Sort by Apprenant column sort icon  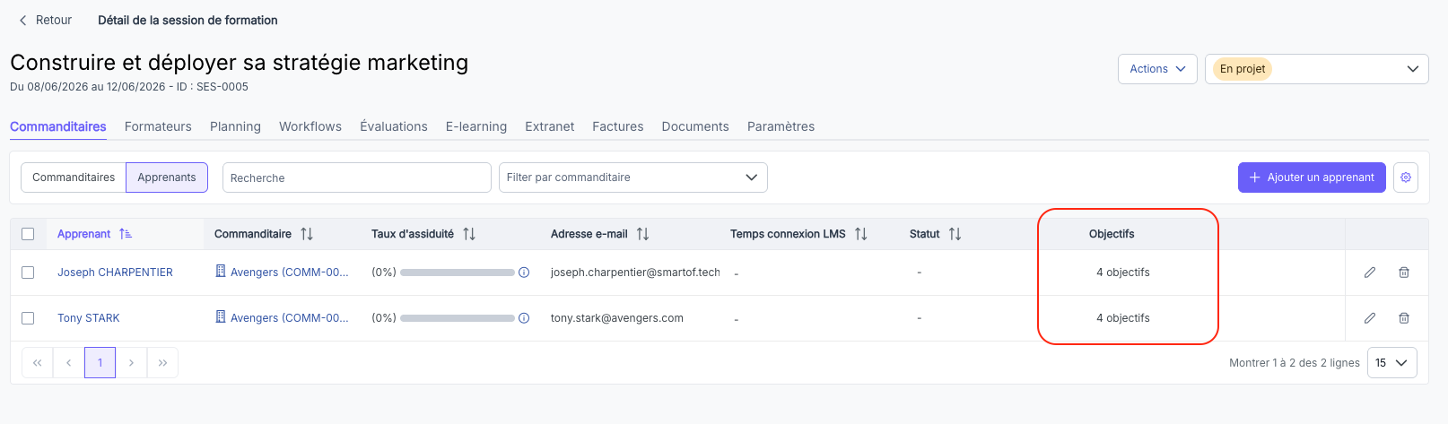[x=126, y=234]
